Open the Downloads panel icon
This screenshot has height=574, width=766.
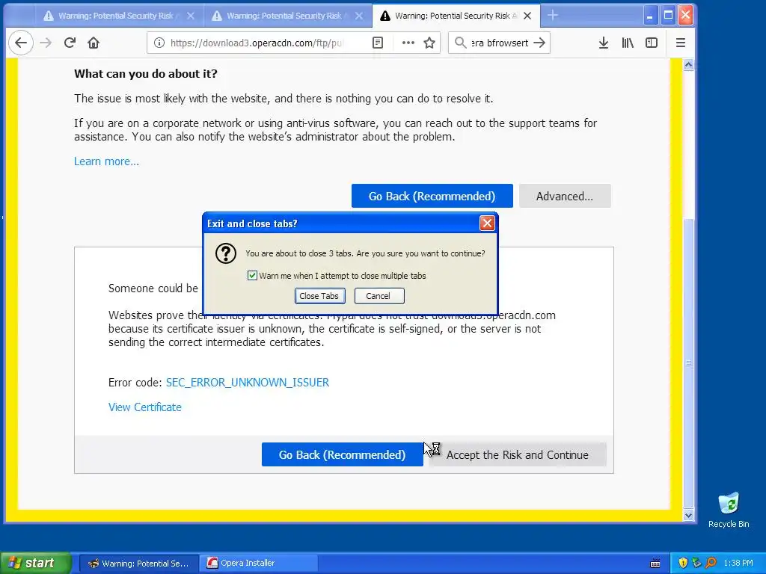604,43
